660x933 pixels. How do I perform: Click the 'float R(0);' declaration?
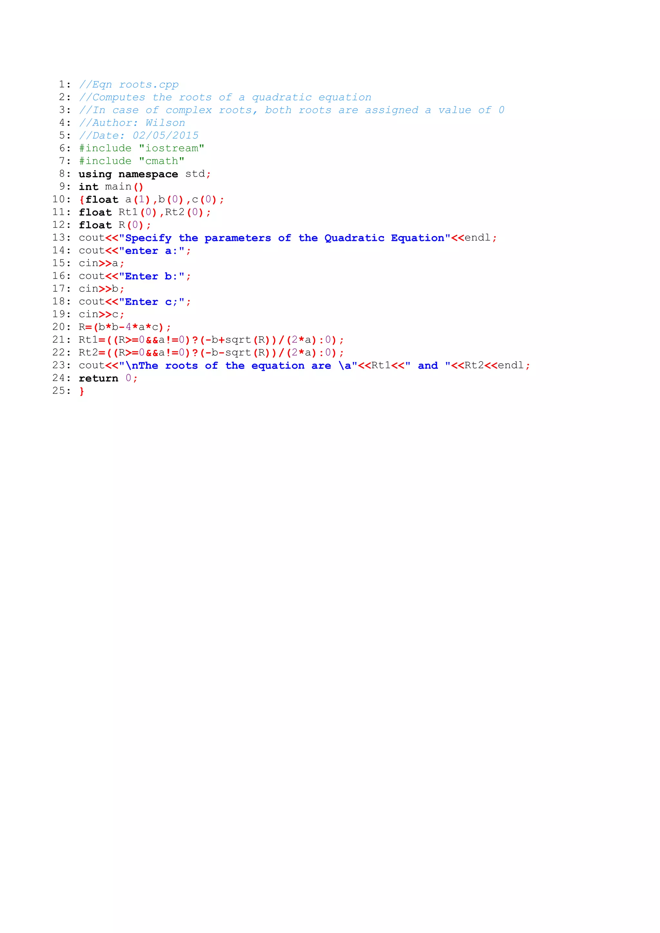115,225
